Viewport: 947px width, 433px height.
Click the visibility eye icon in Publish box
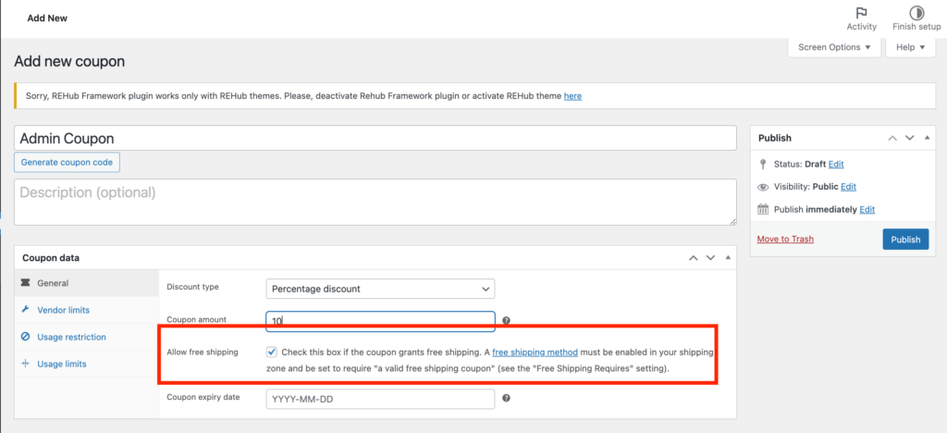tap(763, 187)
